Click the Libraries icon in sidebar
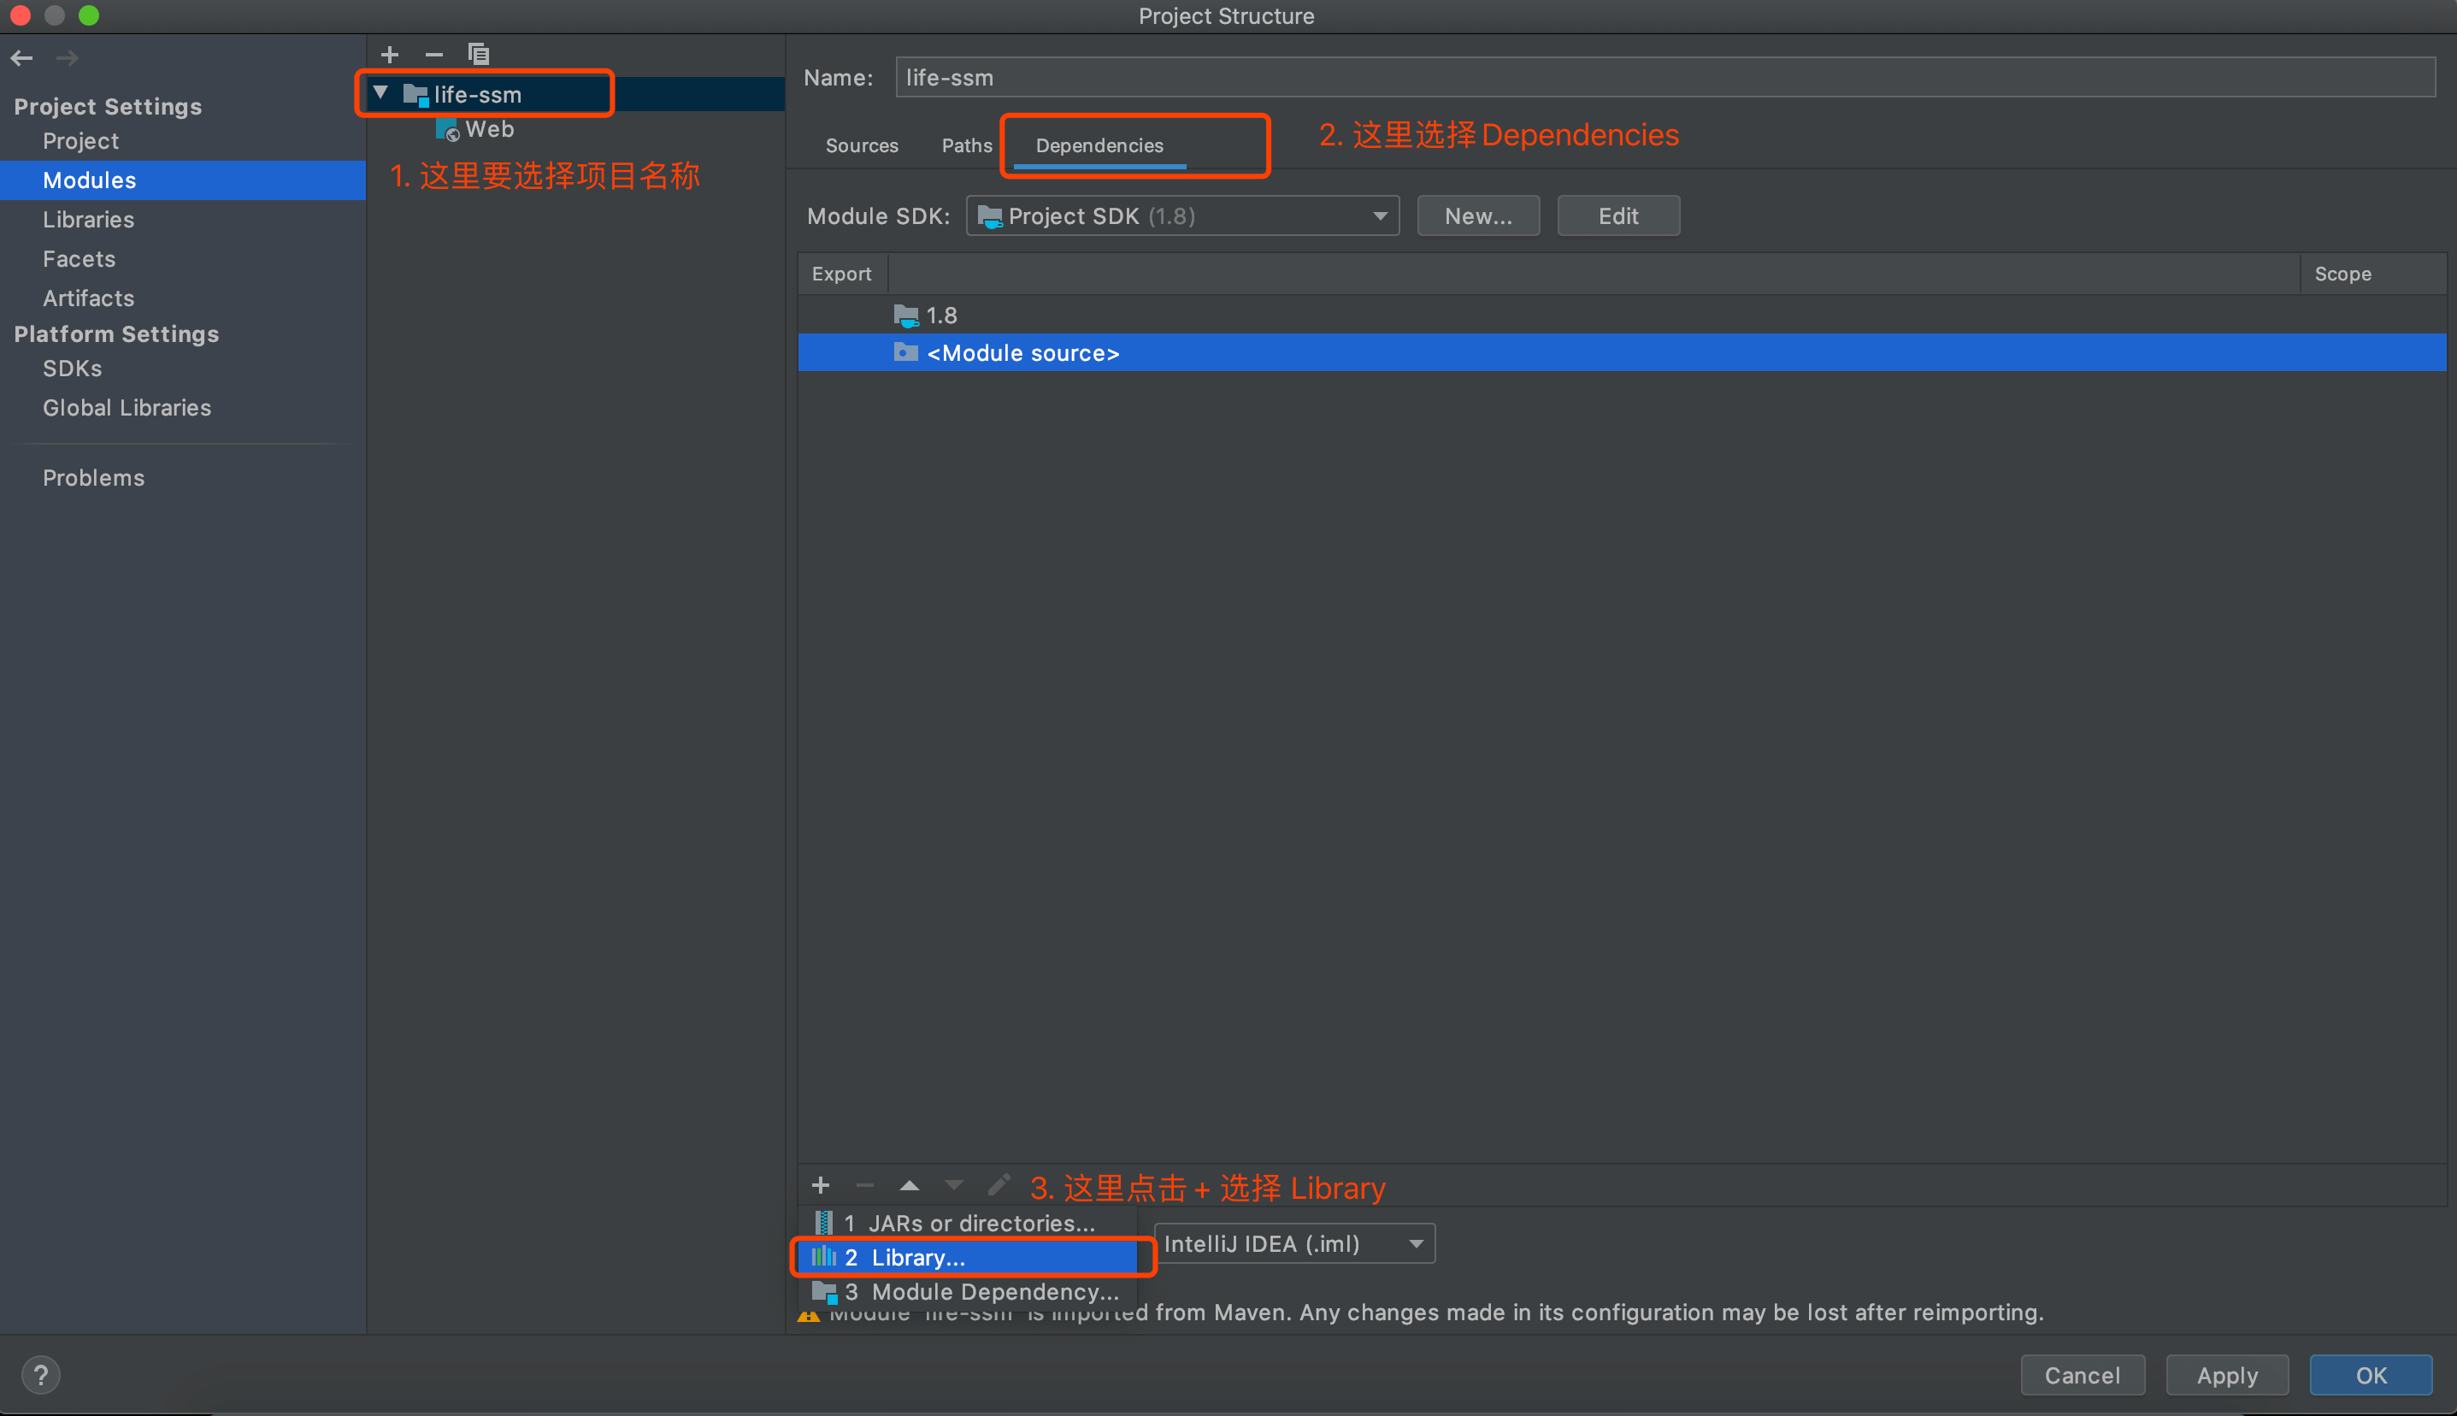 (88, 220)
